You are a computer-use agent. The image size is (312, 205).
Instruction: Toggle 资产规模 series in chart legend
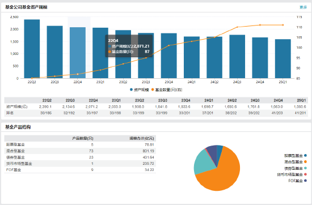[140, 90]
